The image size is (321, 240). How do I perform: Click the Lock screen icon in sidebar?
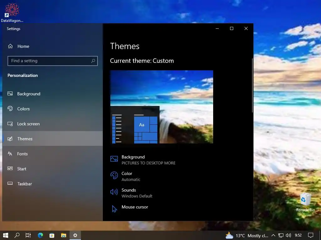[10, 124]
